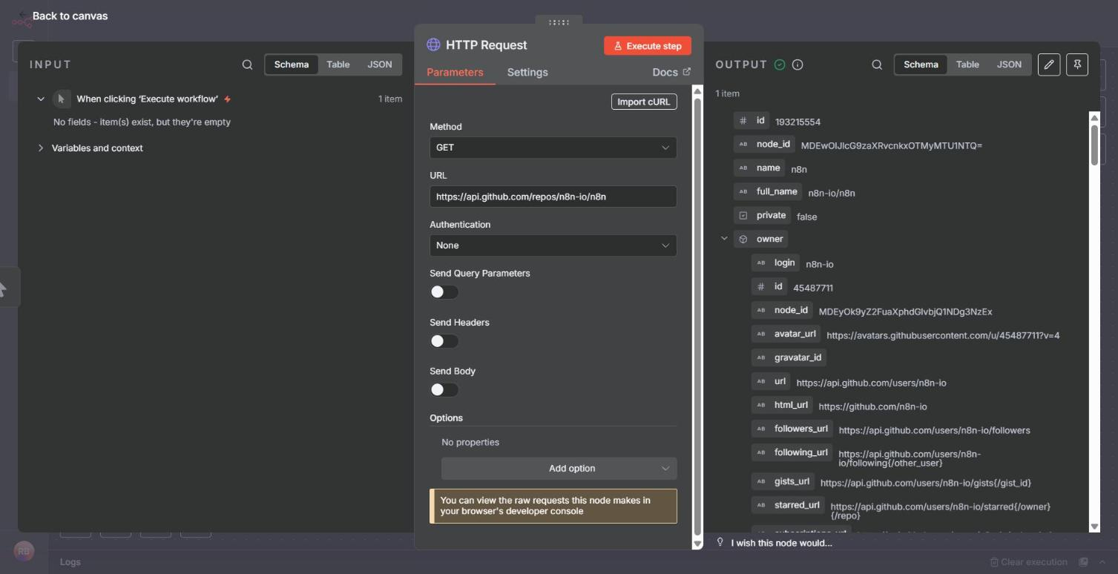Open the Docs link
This screenshot has width=1118, height=574.
(x=671, y=72)
